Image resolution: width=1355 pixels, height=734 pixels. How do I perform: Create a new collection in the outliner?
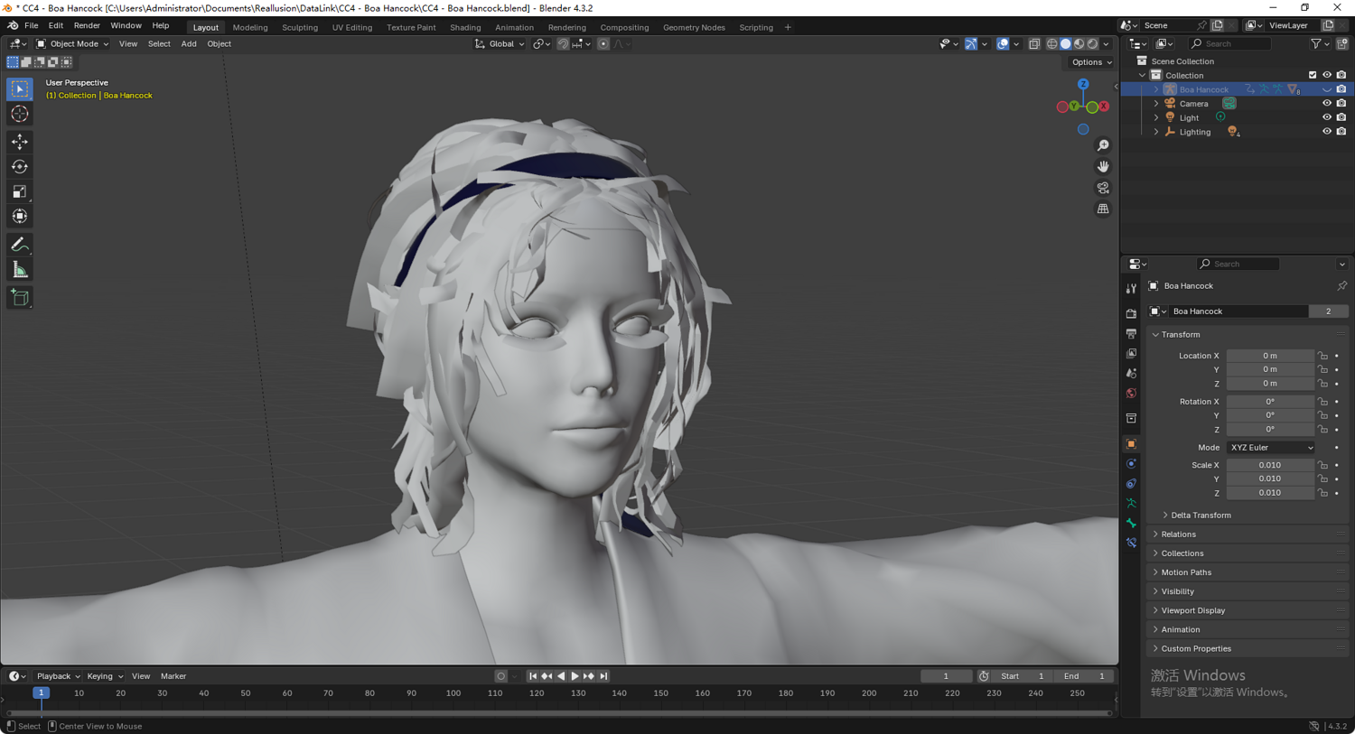click(1341, 43)
